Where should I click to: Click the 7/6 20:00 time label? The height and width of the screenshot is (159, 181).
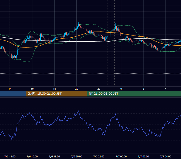point(77,156)
